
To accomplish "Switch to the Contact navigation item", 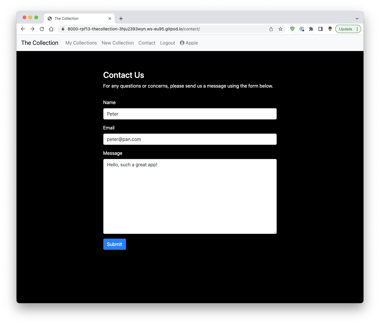I will [147, 43].
